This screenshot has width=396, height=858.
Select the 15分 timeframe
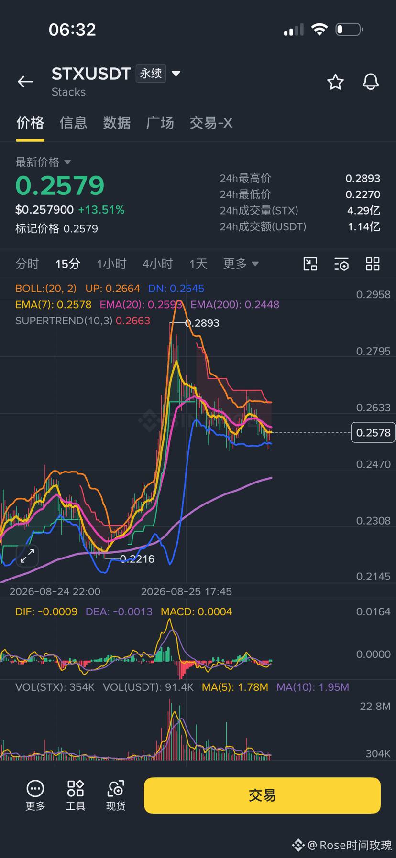(x=67, y=264)
